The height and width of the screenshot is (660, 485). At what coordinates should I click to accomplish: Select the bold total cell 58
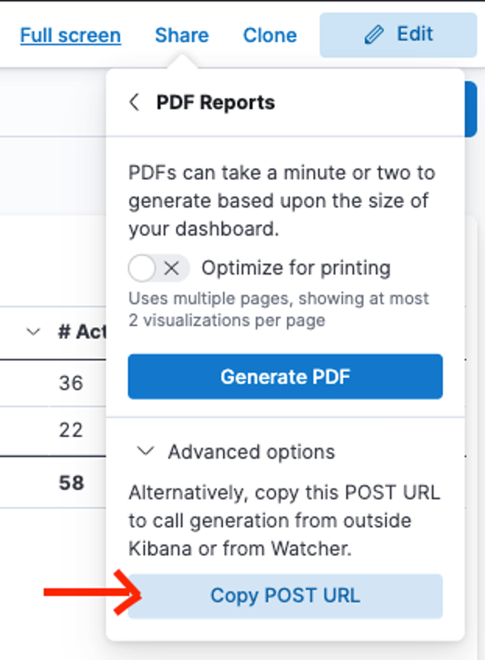(x=72, y=483)
